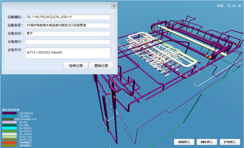
Task: Select the long cream pipe in 3D model
Action: (192, 40)
